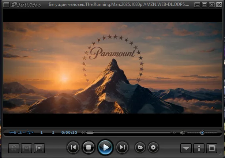Image resolution: width=225 pixels, height=158 pixels.
Task: Click the square capture button with a dot
Action: click(x=39, y=148)
